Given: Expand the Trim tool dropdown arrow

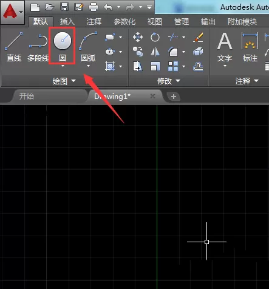Looking at the screenshot, I should click(184, 37).
